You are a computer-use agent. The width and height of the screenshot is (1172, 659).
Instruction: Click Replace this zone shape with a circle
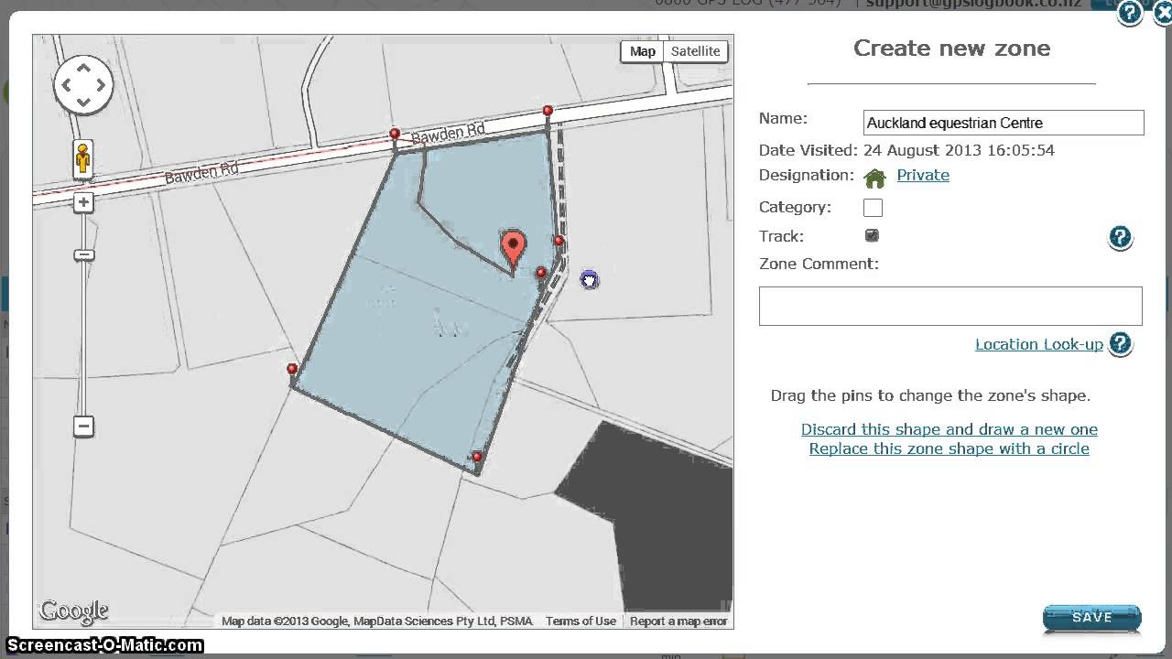[x=950, y=448]
